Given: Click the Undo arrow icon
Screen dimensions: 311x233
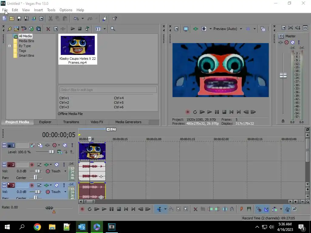Looking at the screenshot, I should [x=76, y=19].
